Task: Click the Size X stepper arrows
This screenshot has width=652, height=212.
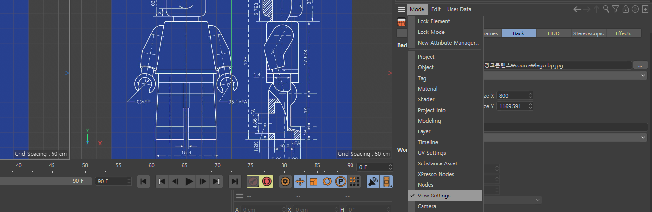Action: pos(530,96)
